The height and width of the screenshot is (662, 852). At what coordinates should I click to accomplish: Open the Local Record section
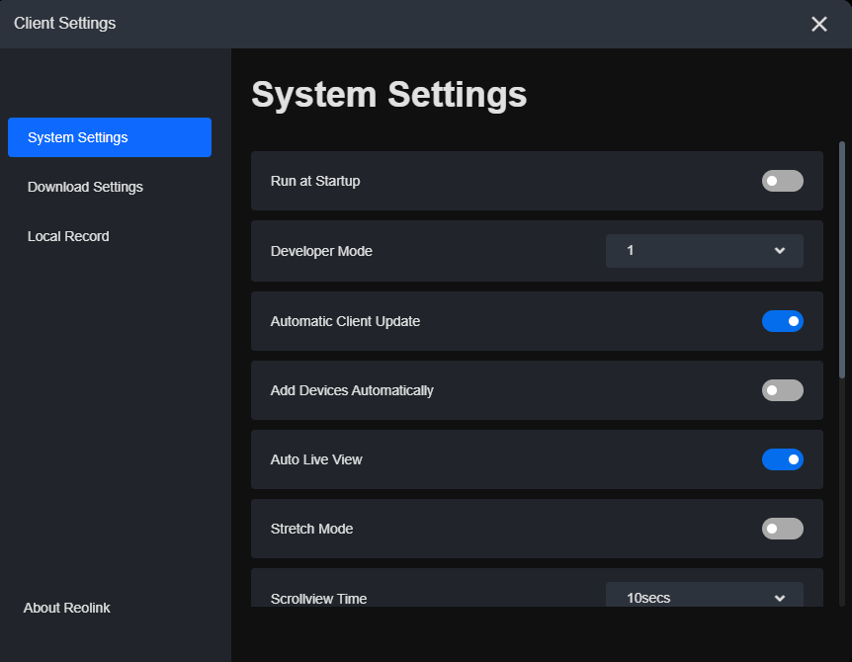pyautogui.click(x=68, y=236)
